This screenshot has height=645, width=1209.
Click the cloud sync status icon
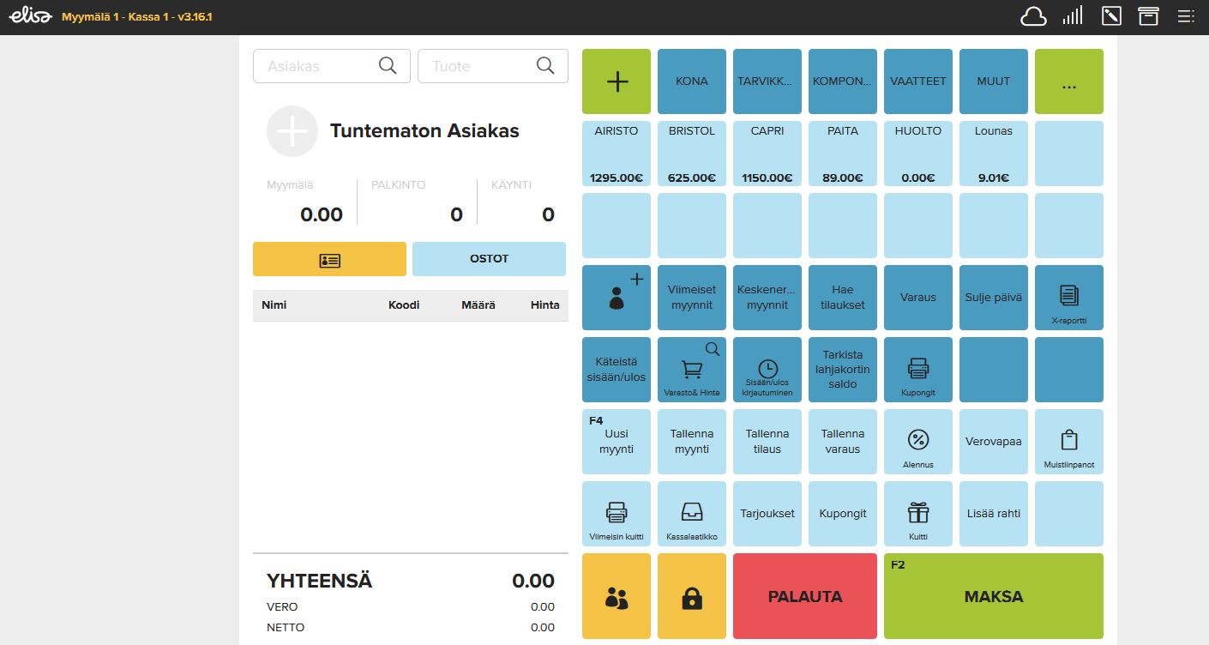[1033, 16]
